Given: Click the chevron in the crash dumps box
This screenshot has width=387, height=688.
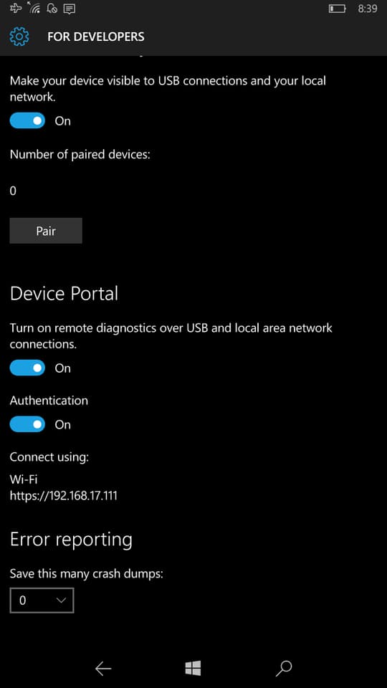Looking at the screenshot, I should (62, 601).
